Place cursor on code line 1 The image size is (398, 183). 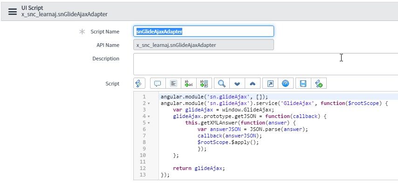tap(214, 97)
